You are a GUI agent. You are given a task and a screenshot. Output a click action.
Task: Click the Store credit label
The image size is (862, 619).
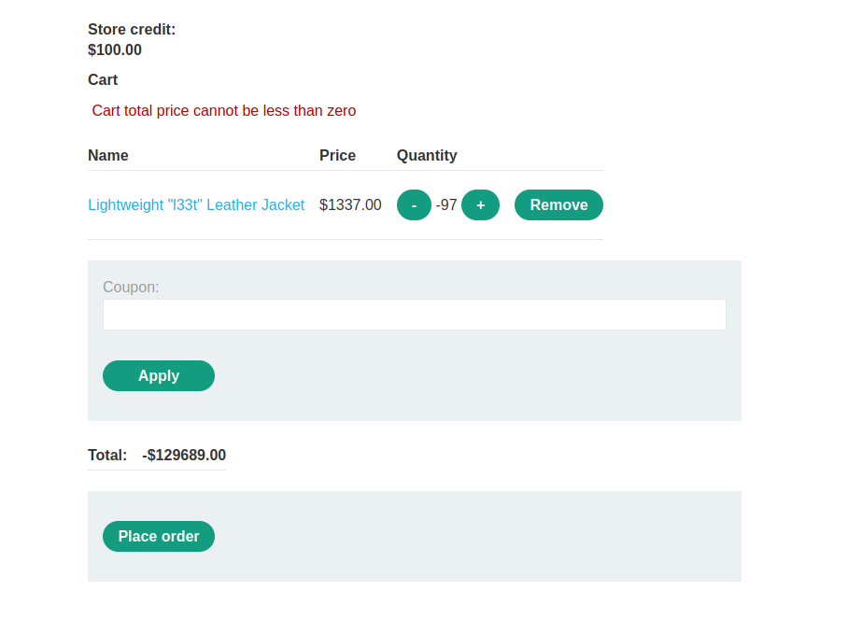click(132, 30)
